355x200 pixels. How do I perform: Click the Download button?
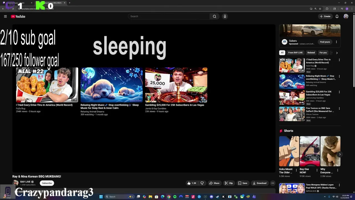[260, 183]
